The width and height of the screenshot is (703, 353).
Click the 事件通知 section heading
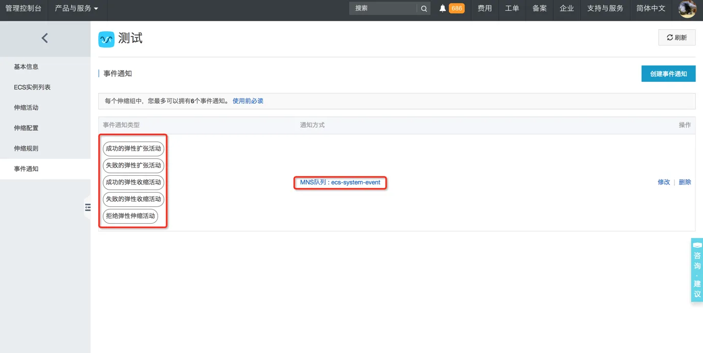(x=118, y=74)
